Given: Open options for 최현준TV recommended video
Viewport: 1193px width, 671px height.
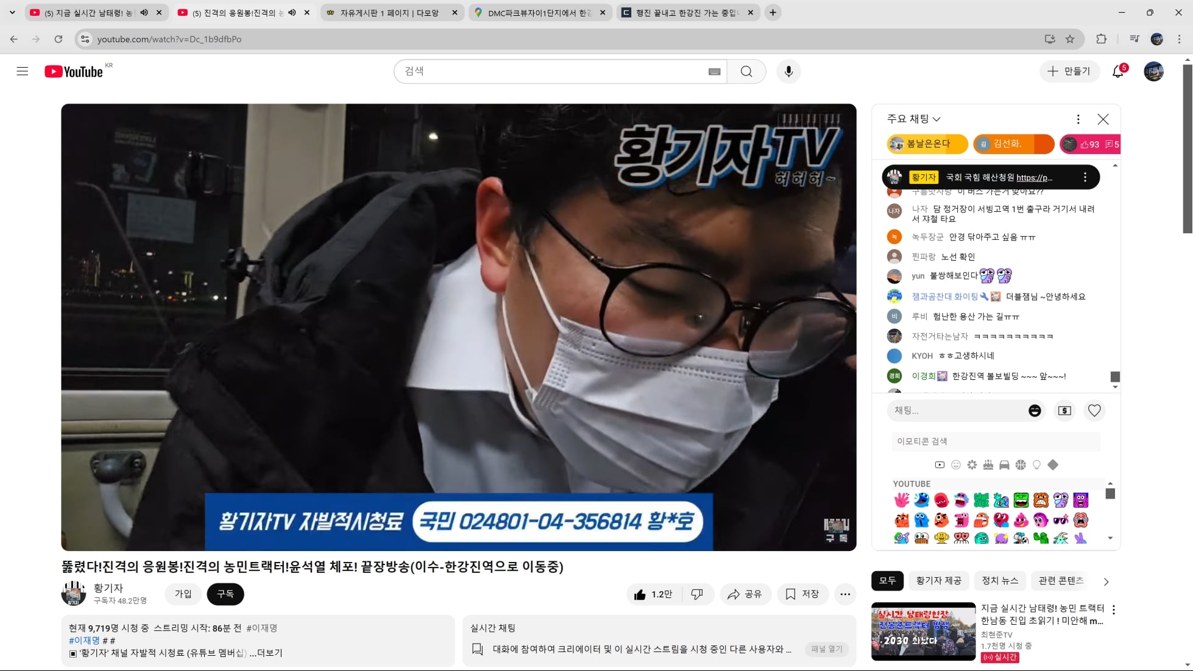Looking at the screenshot, I should click(x=1114, y=610).
